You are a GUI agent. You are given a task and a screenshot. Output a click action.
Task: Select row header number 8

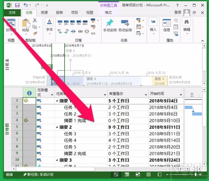click(x=17, y=146)
